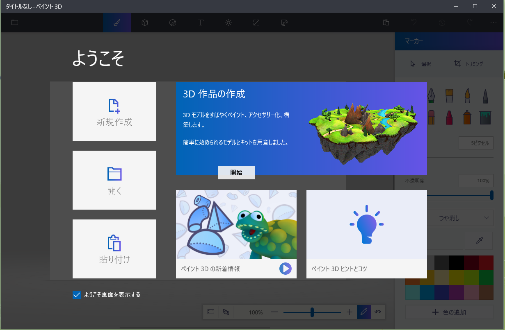Toggle the pencil draw mode button
Screen dimensions: 505x330
point(363,312)
